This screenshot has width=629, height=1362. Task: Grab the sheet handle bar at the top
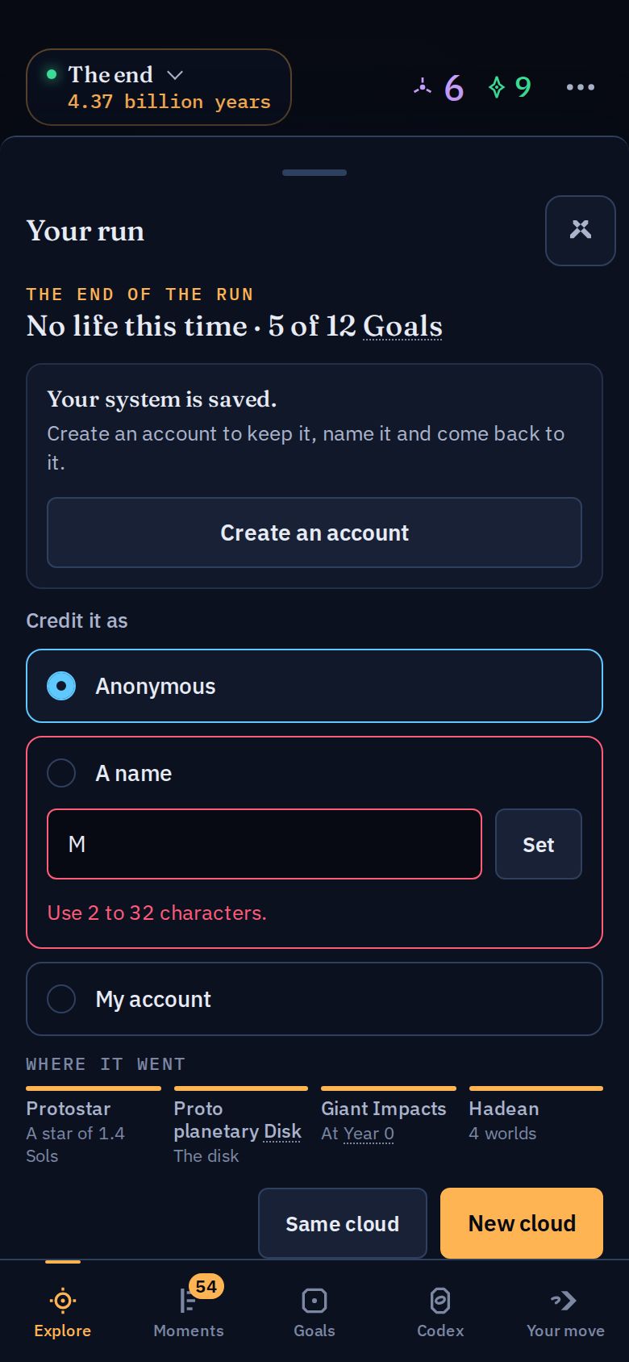tap(314, 173)
